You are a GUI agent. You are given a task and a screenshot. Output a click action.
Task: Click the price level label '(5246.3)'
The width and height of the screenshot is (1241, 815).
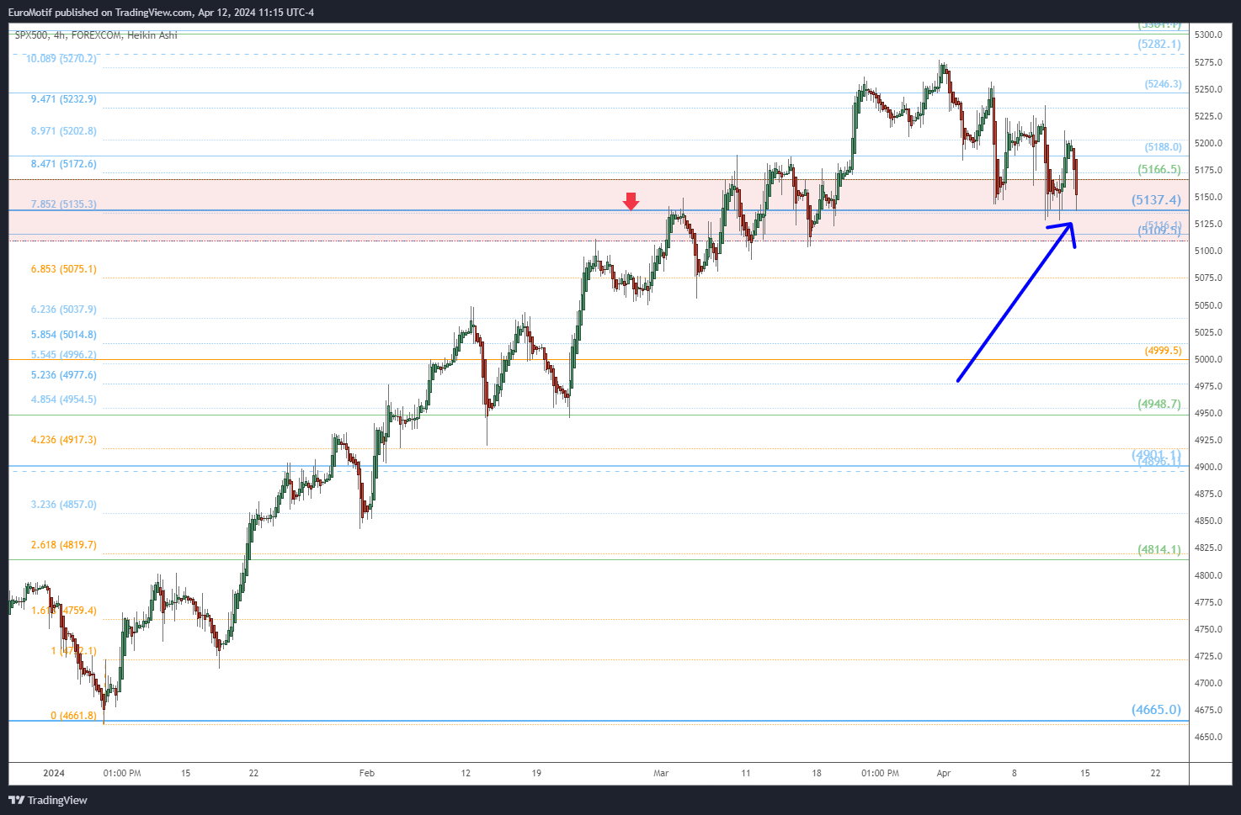[x=1163, y=84]
